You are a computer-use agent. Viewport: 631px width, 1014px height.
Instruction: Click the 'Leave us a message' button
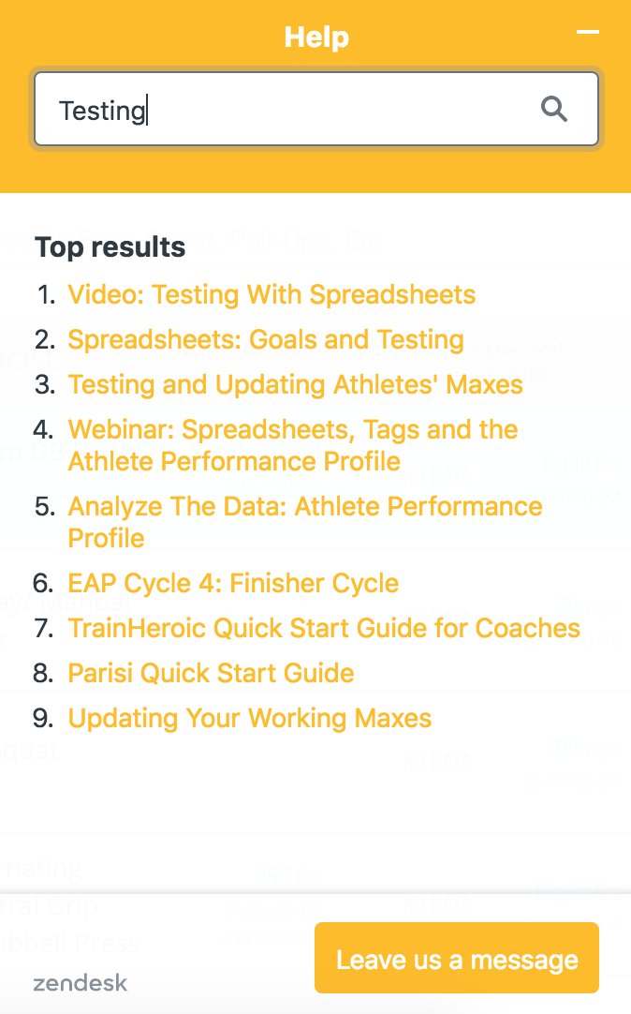(x=457, y=958)
